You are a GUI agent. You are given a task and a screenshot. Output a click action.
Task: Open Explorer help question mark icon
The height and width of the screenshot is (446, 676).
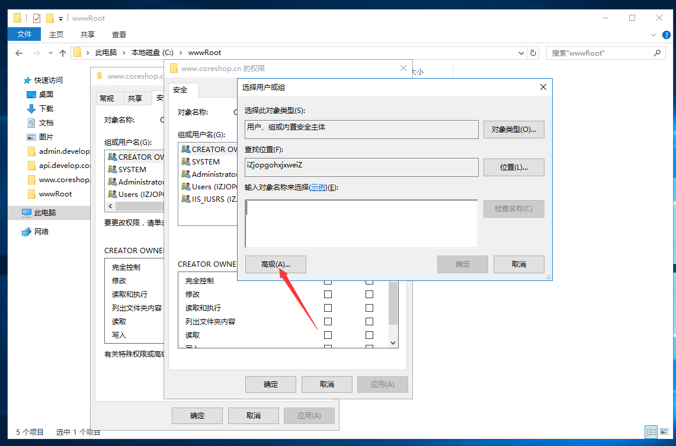point(665,34)
